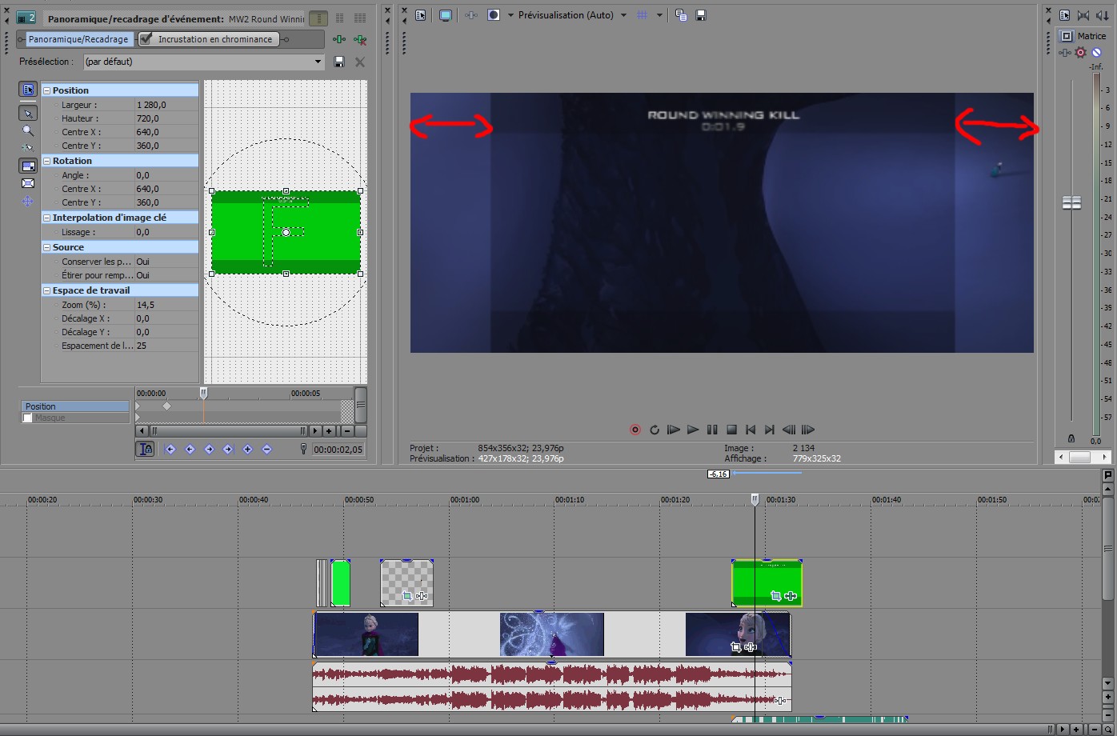Viewport: 1117px width, 736px height.
Task: Go to previous keyframe
Action: coord(190,450)
